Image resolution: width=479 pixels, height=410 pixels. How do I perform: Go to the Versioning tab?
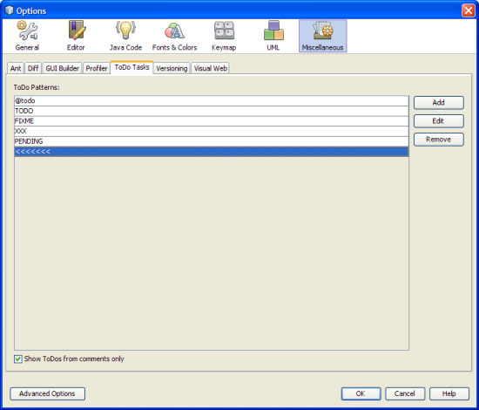172,68
